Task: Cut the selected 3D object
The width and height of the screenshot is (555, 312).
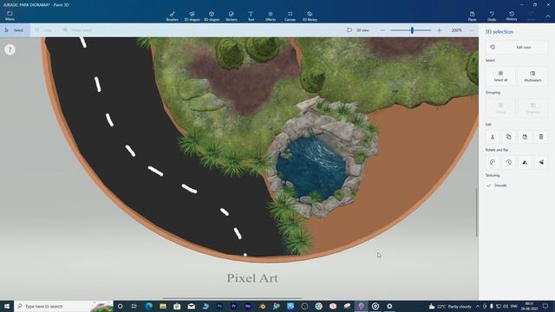Action: 493,137
